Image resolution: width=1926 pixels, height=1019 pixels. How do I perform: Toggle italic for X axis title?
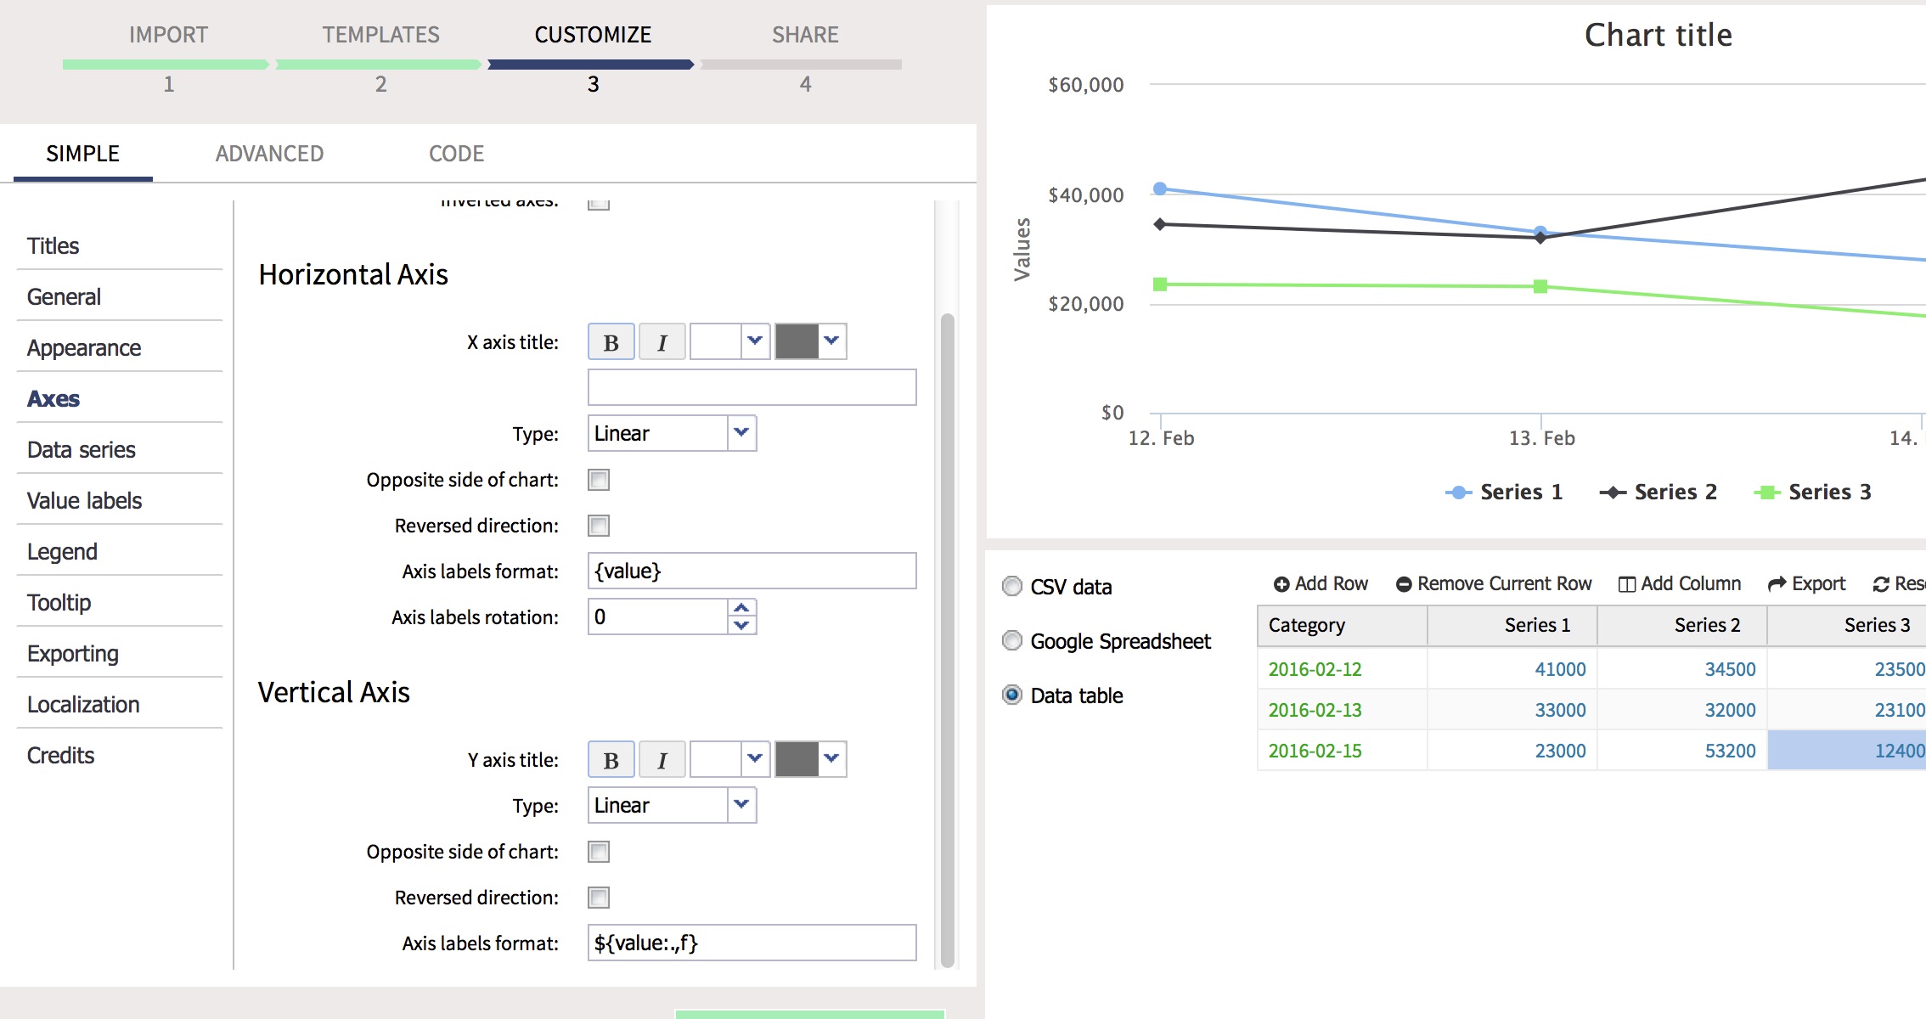[662, 342]
